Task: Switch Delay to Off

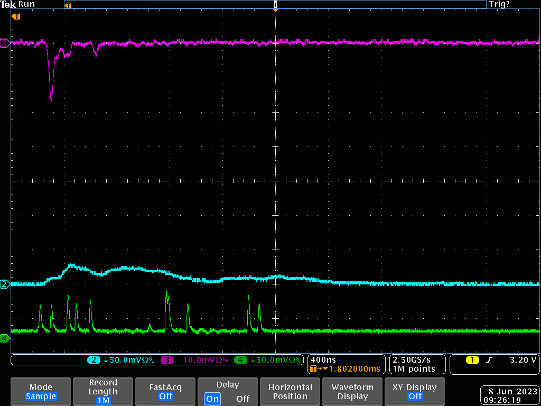Action: pos(242,399)
